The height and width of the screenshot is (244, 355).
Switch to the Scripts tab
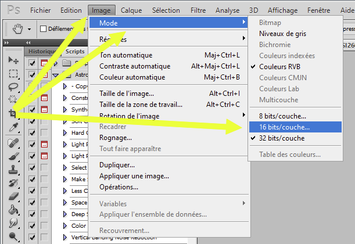click(75, 52)
